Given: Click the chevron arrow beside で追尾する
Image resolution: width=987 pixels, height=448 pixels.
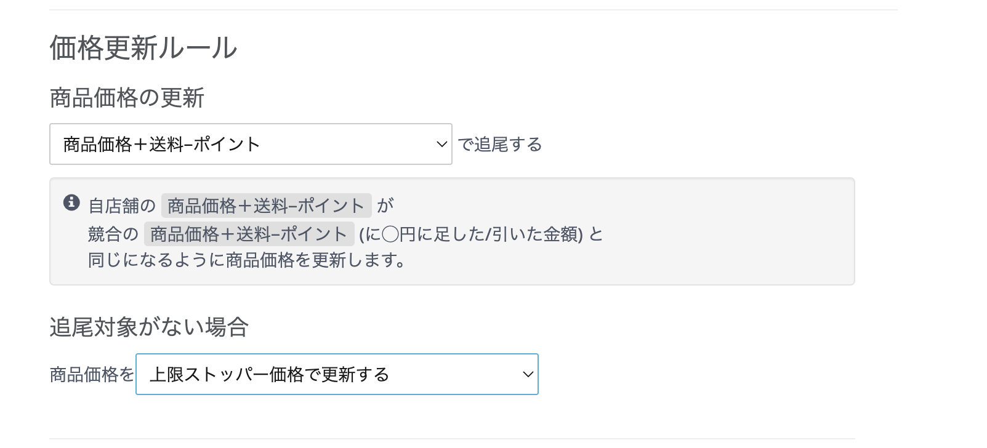Looking at the screenshot, I should point(441,144).
